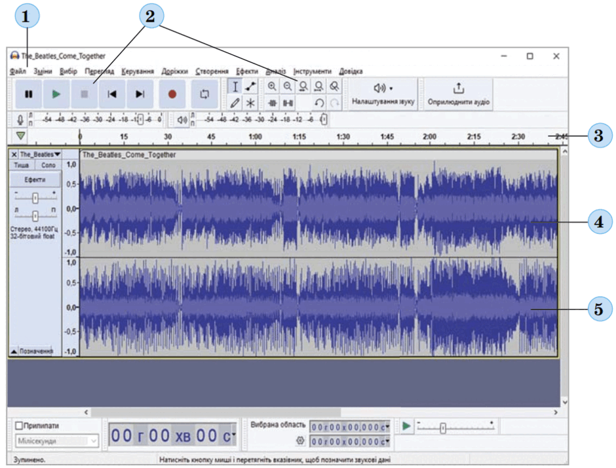The width and height of the screenshot is (616, 468).
Task: Skip to end of track
Action: [140, 94]
